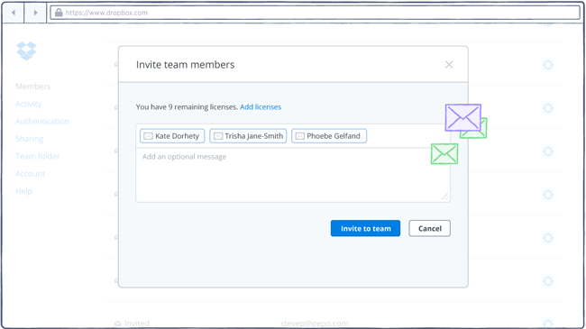
Task: Click the address bar URL field
Action: (315, 13)
